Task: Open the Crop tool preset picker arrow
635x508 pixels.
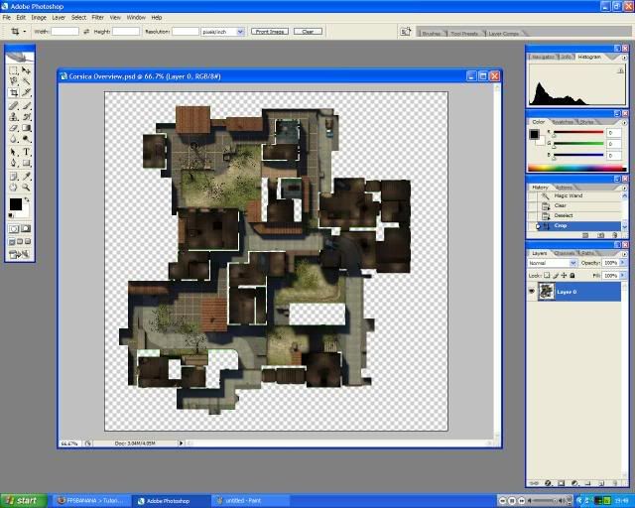Action: (x=27, y=32)
